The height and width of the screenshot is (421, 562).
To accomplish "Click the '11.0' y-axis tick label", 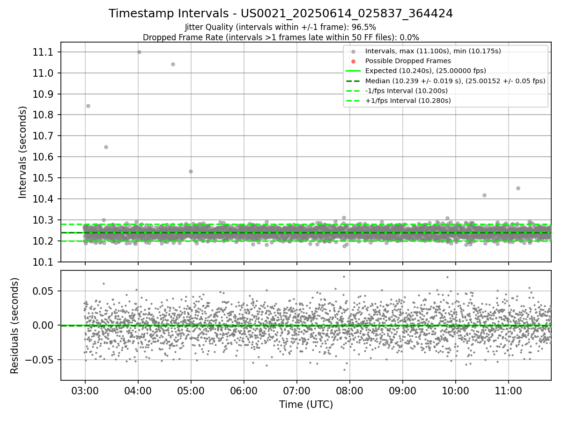I will [x=42, y=73].
